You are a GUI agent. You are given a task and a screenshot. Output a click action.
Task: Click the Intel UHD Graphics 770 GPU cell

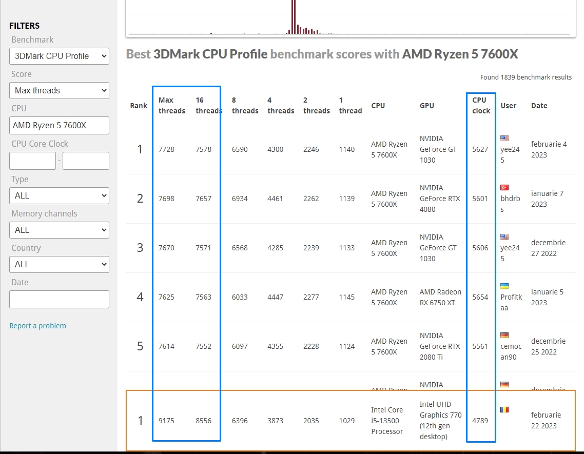(x=441, y=421)
